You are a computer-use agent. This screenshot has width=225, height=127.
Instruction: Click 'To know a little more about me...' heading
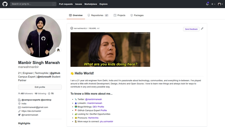tap(91, 94)
